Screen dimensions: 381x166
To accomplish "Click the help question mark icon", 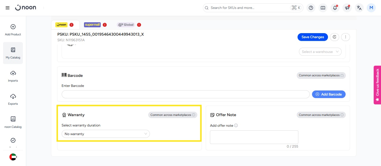I will coord(311,8).
